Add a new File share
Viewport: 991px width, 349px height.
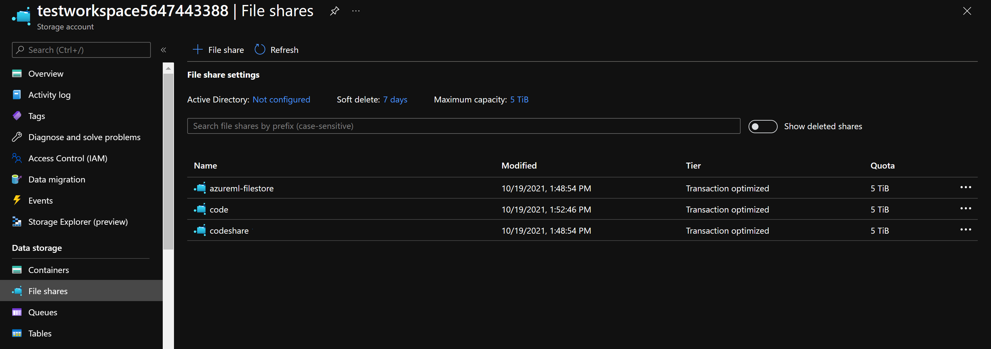point(218,50)
